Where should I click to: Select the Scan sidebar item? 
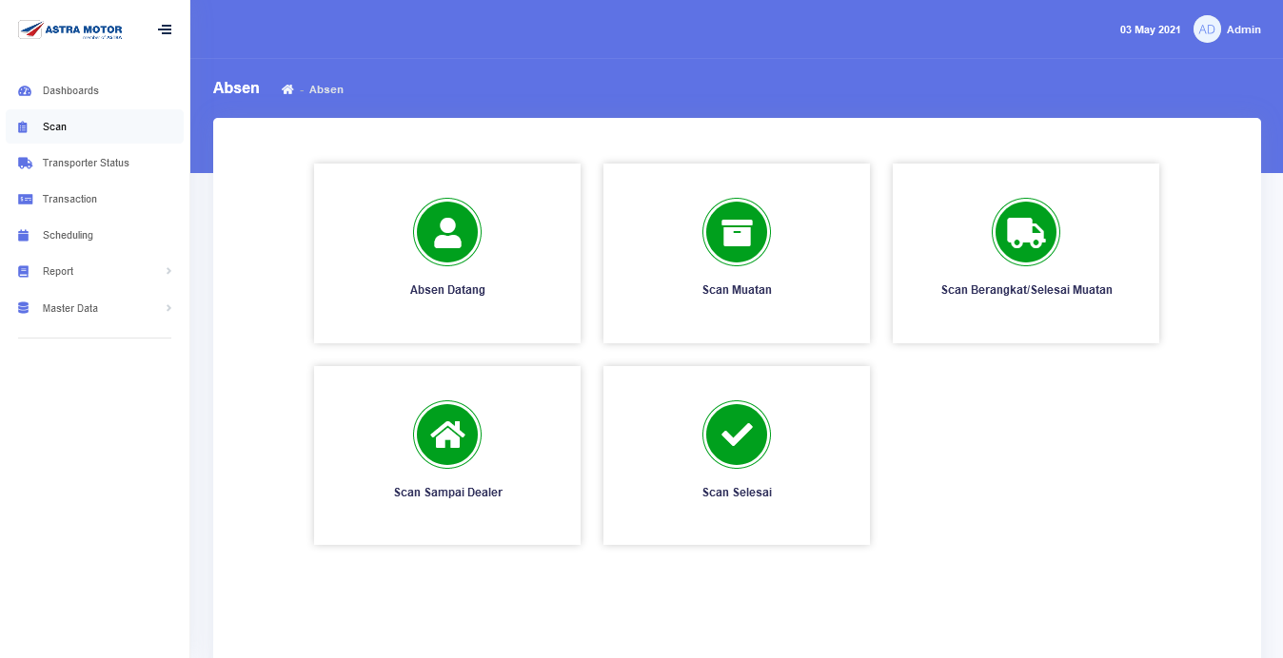click(x=54, y=126)
